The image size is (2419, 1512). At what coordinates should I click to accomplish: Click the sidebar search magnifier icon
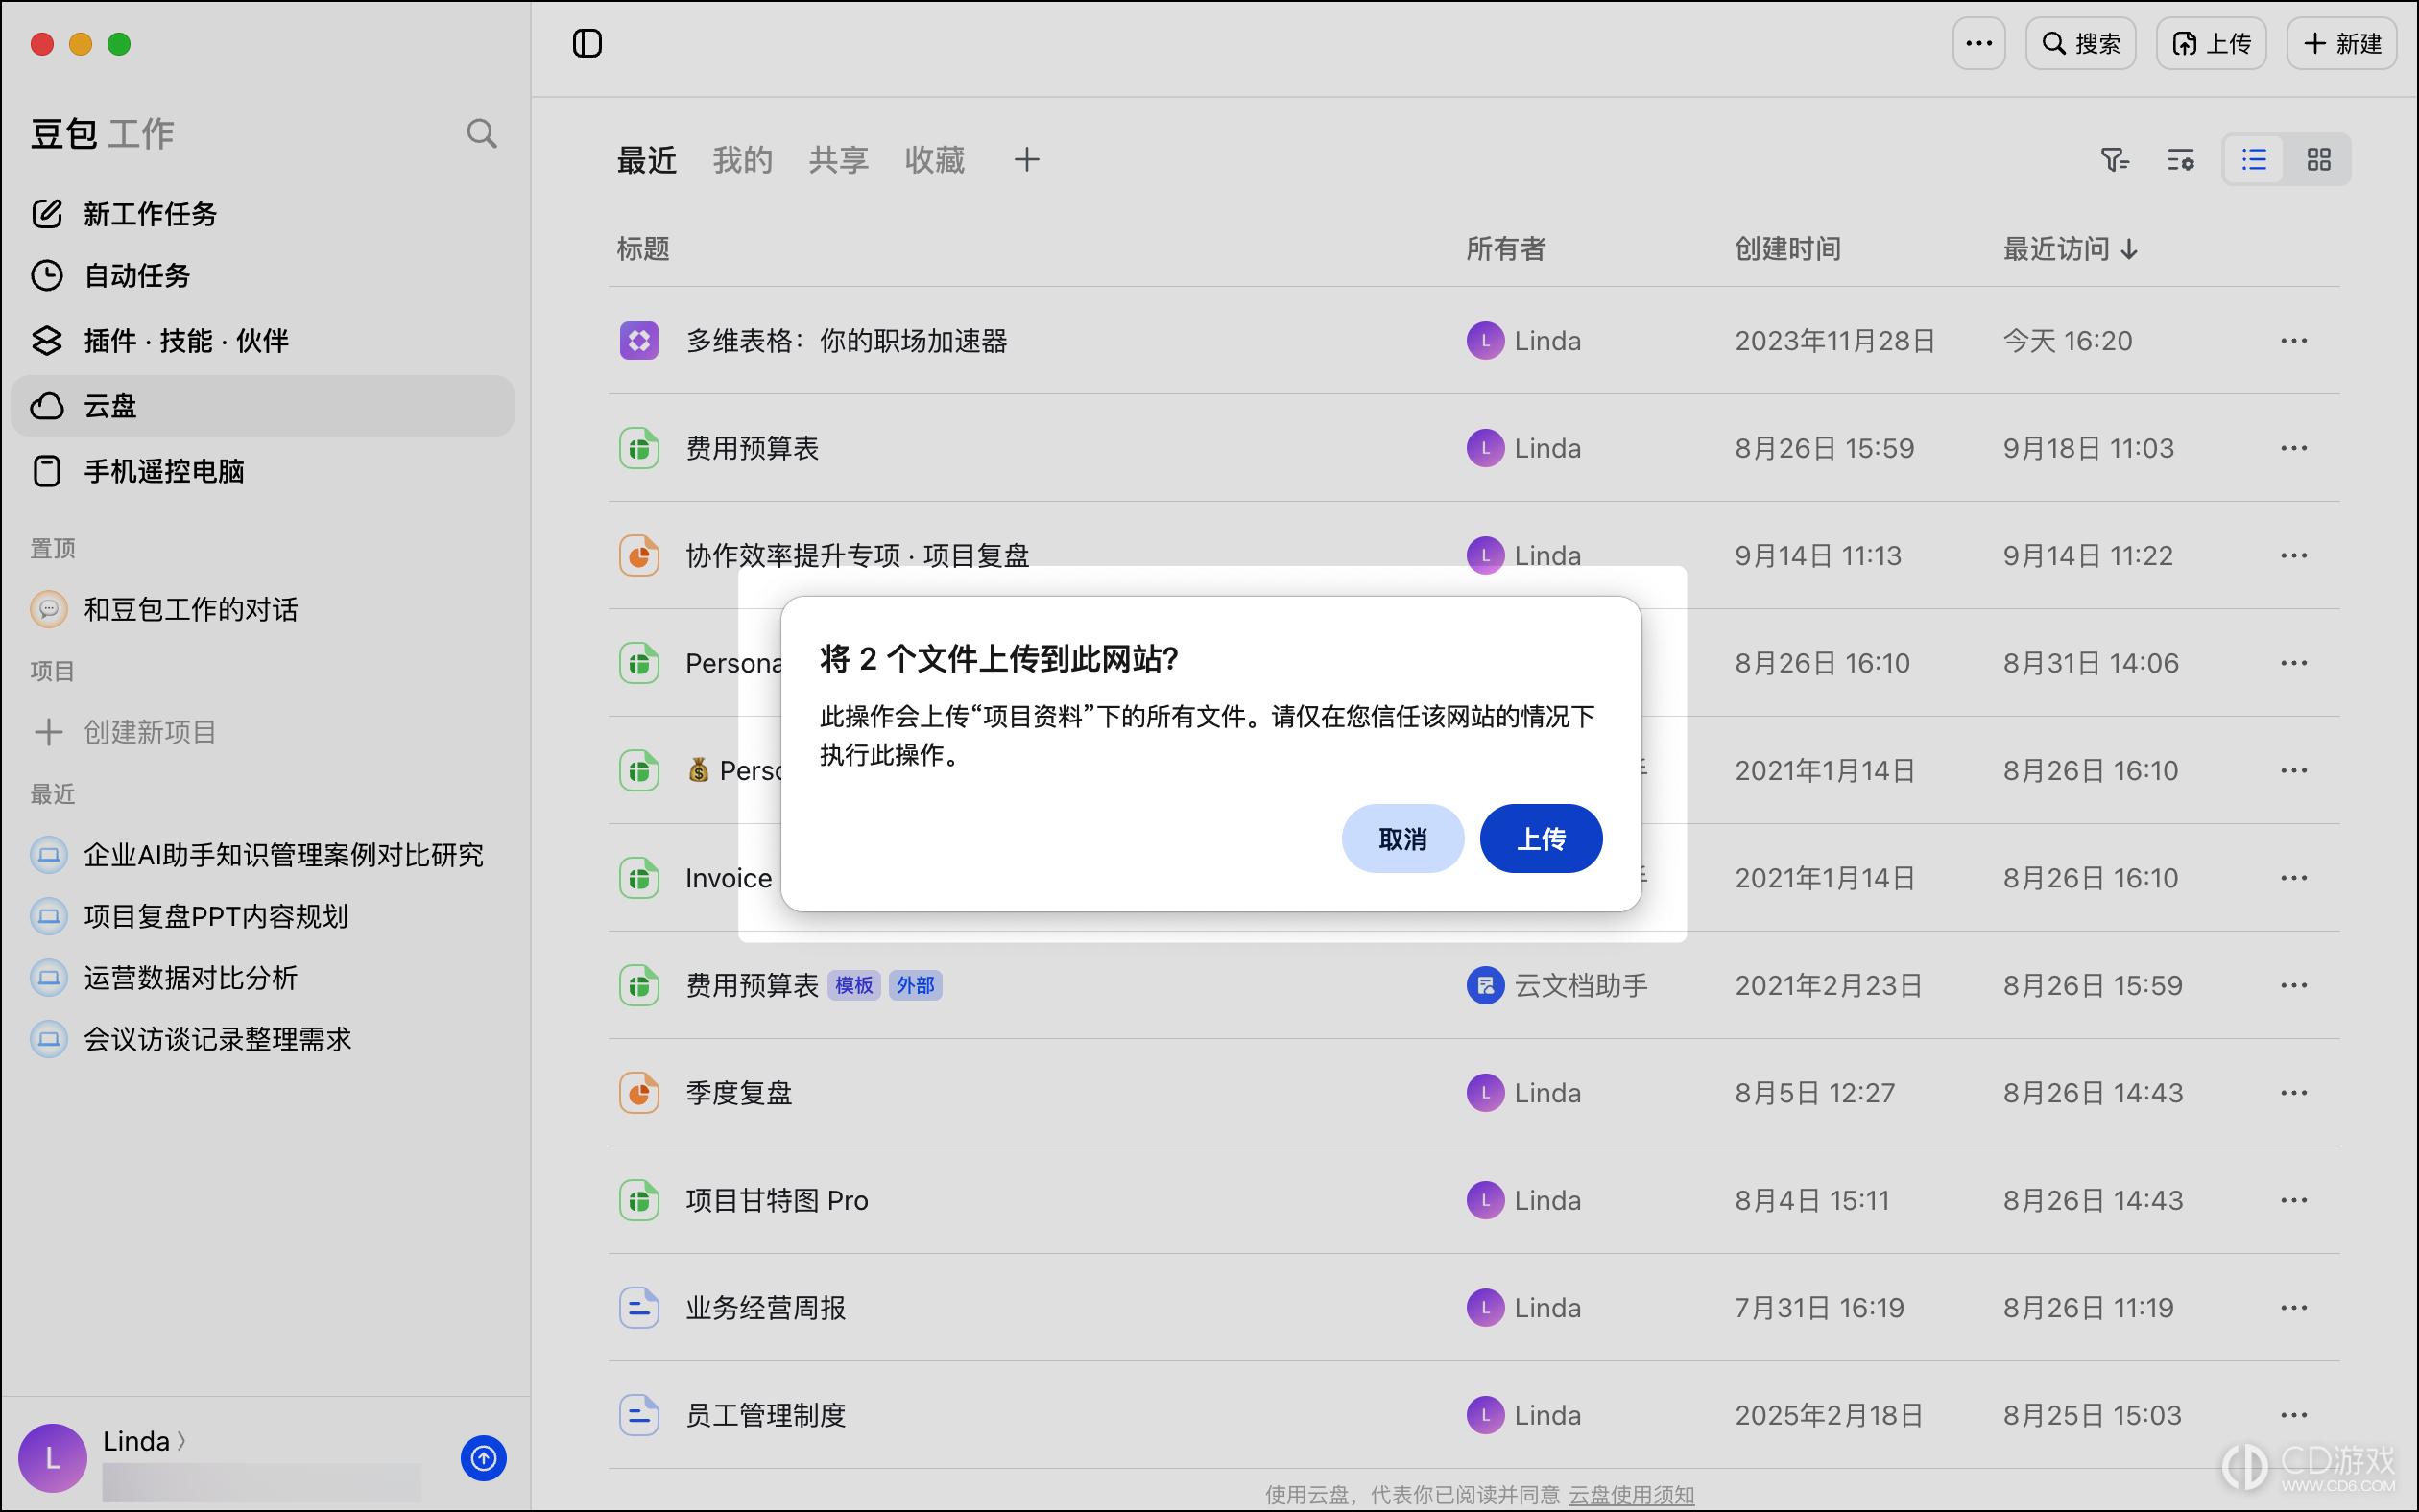(481, 133)
